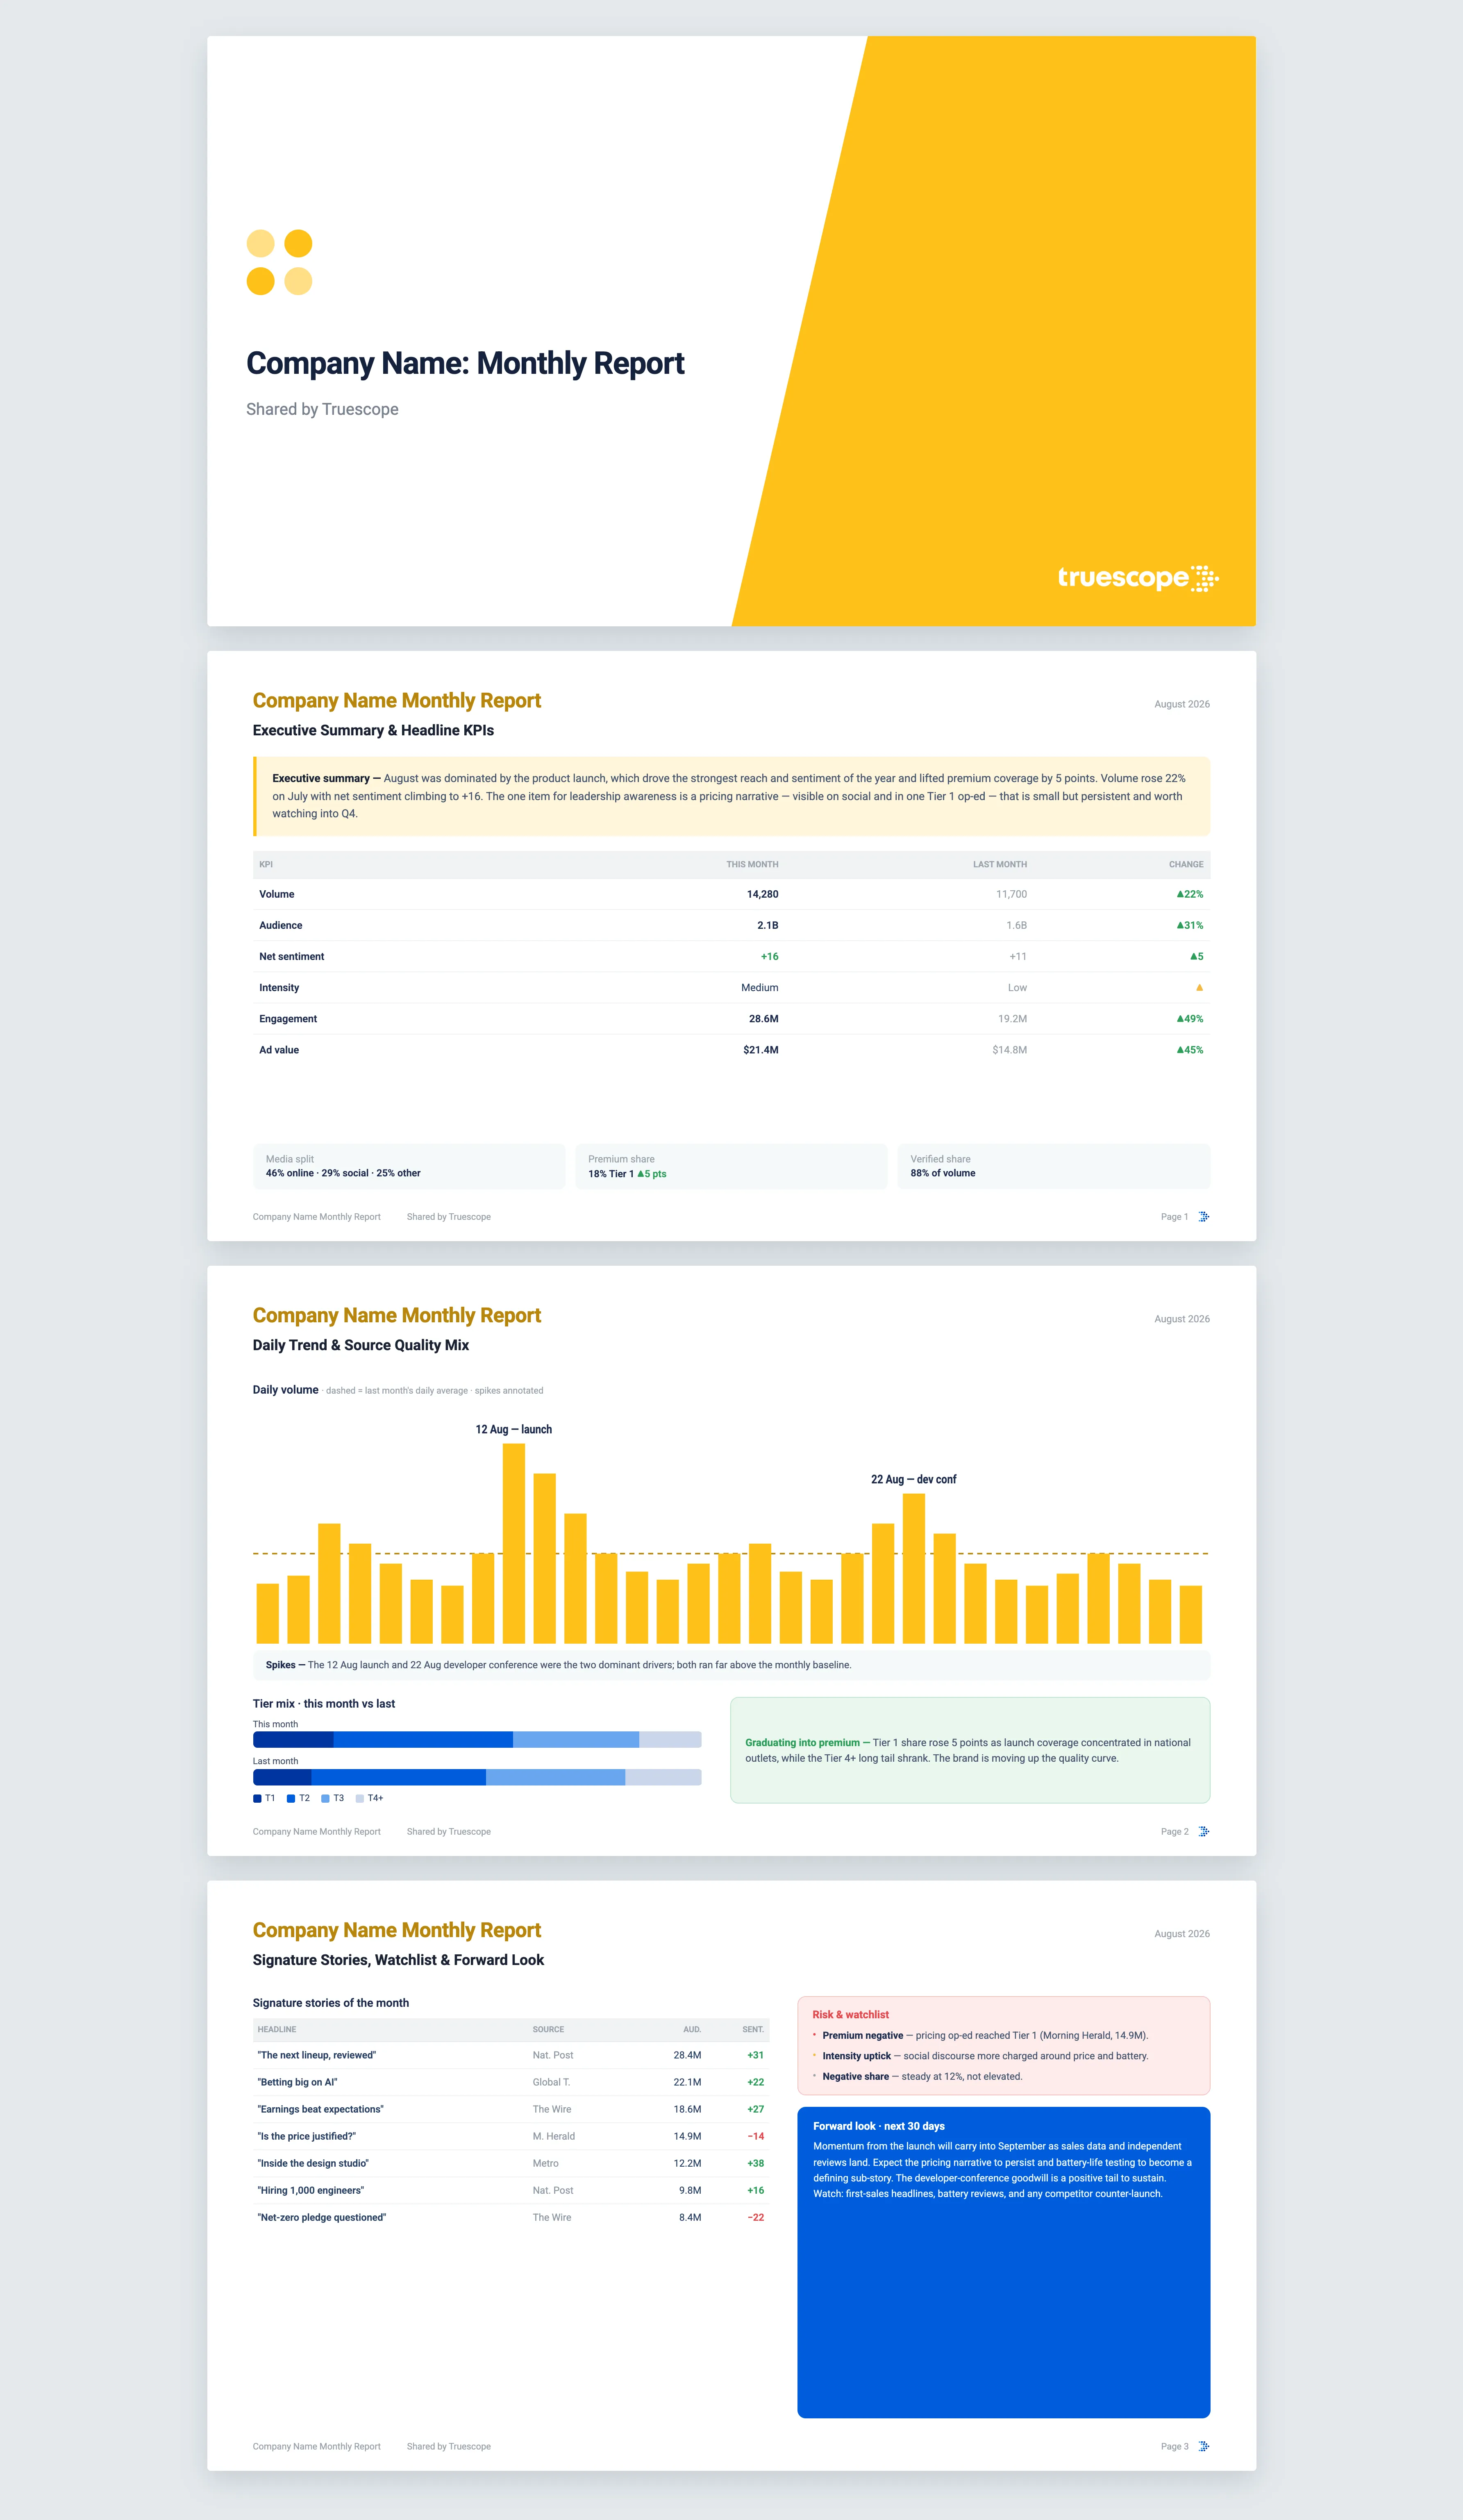This screenshot has height=2520, width=1463.
Task: Select the 'Daily Trend & Source Quality Mix' heading
Action: pos(361,1345)
